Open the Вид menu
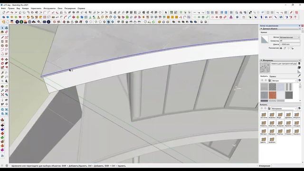304x171 pixels. pos(18,9)
